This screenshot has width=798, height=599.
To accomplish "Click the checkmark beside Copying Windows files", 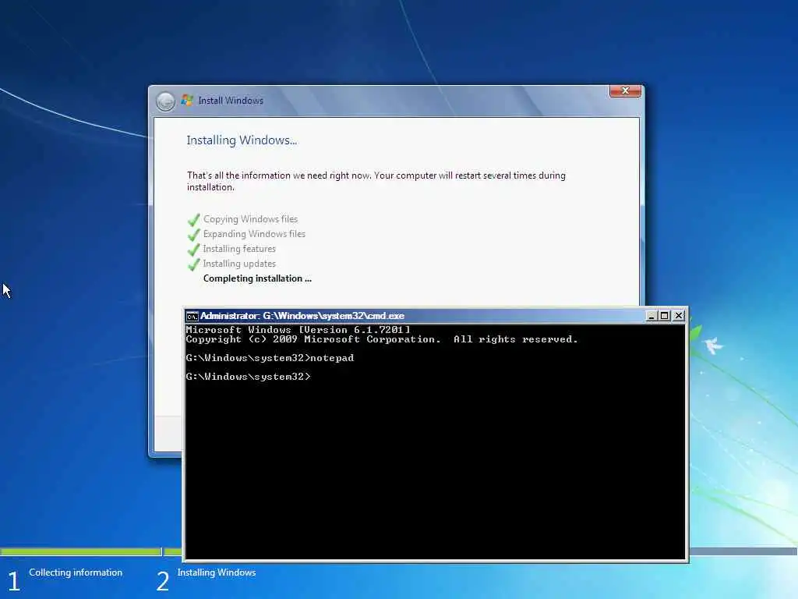I will (193, 219).
